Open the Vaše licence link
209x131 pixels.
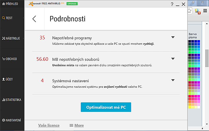tap(49, 125)
